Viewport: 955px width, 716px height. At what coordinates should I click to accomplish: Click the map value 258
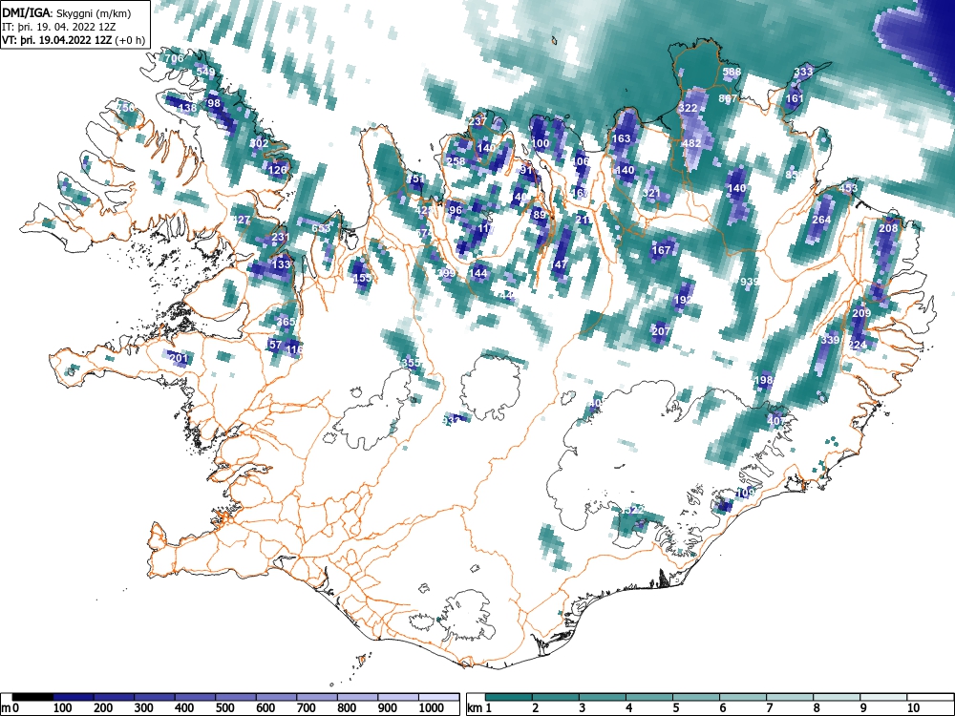coord(456,161)
